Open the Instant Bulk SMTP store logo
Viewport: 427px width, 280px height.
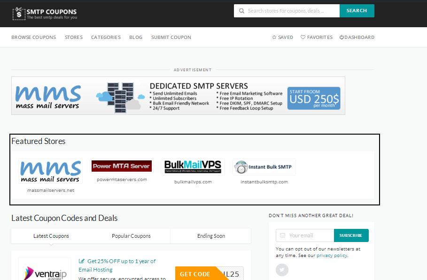(264, 167)
